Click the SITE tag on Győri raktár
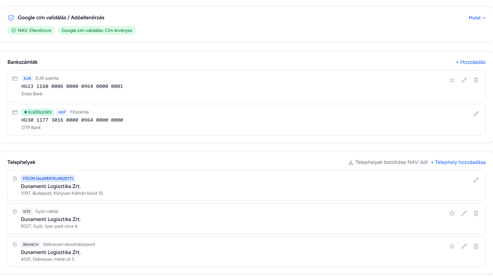Viewport: 493px width, 277px height. (27, 212)
